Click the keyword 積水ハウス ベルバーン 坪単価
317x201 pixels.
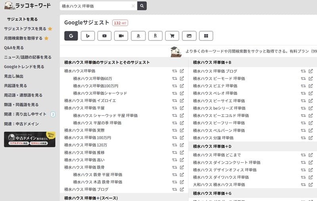pos(219,130)
